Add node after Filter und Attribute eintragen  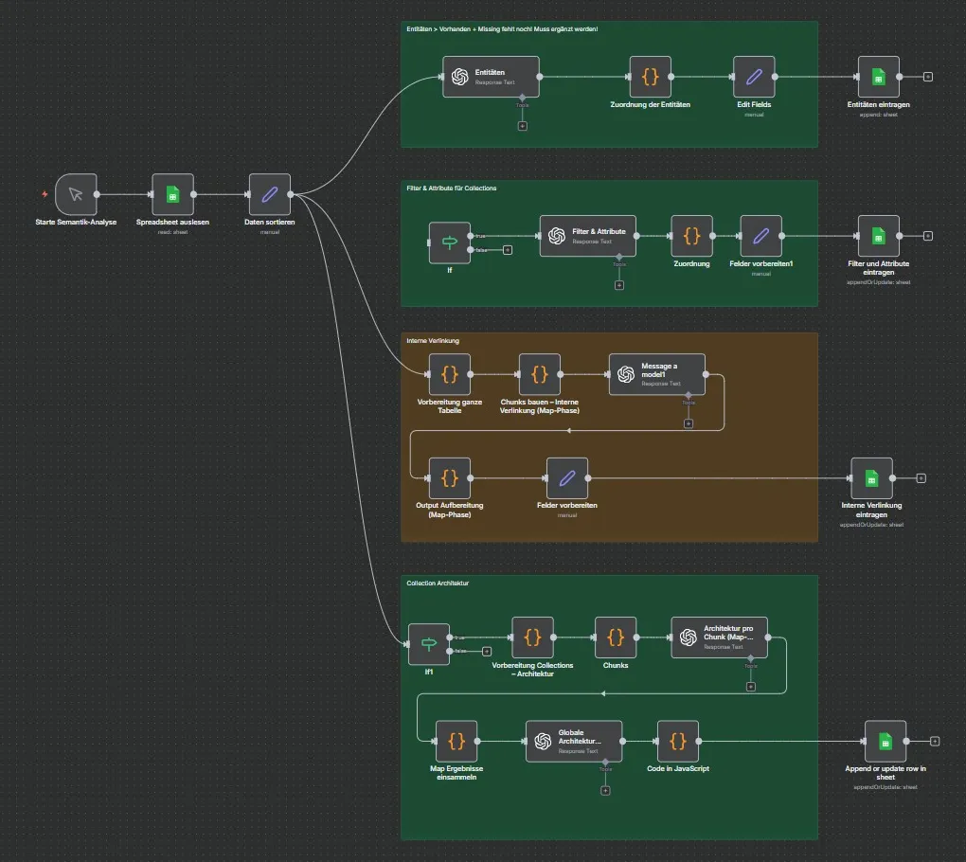[928, 236]
